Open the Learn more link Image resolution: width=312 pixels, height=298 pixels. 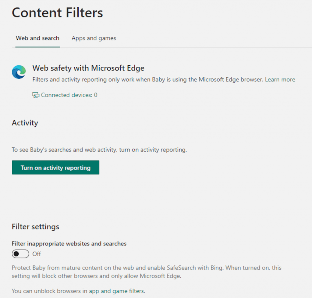pyautogui.click(x=280, y=80)
